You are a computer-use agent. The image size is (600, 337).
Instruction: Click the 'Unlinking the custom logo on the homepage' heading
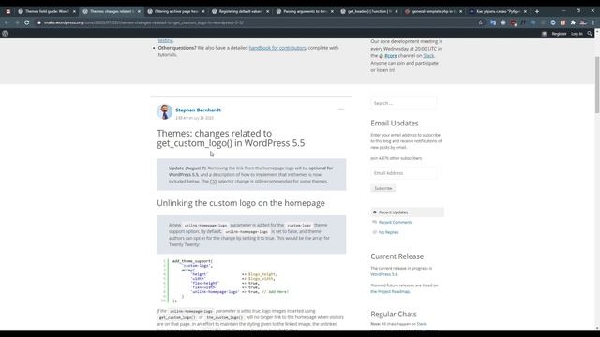241,203
